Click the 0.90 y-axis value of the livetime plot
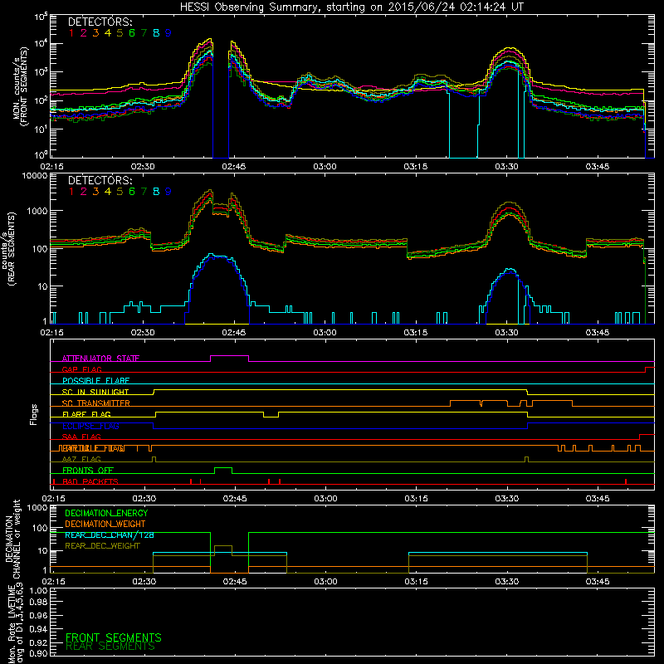The height and width of the screenshot is (664, 664). click(39, 653)
